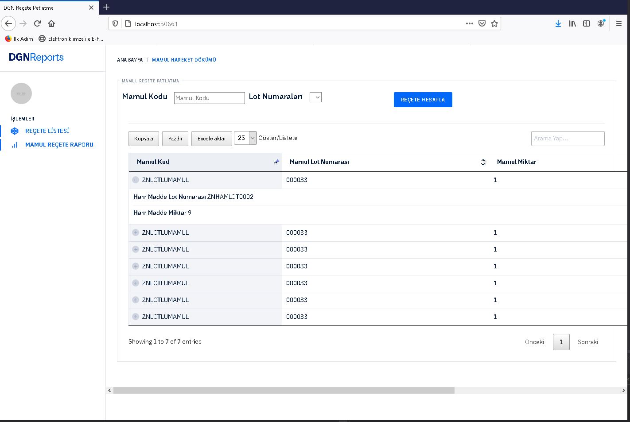
Task: Select page 1 in pagination
Action: tap(561, 342)
